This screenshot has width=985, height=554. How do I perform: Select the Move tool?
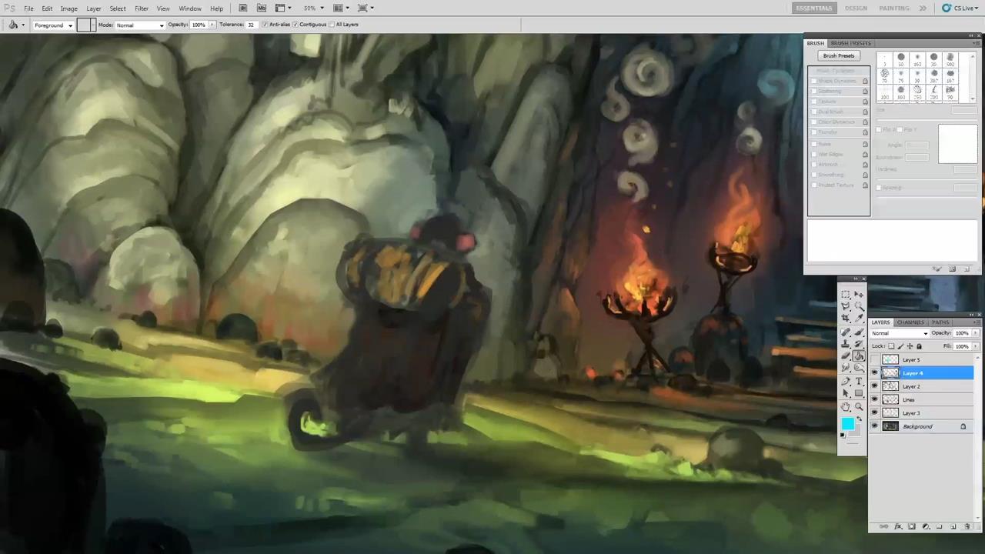[x=859, y=295]
